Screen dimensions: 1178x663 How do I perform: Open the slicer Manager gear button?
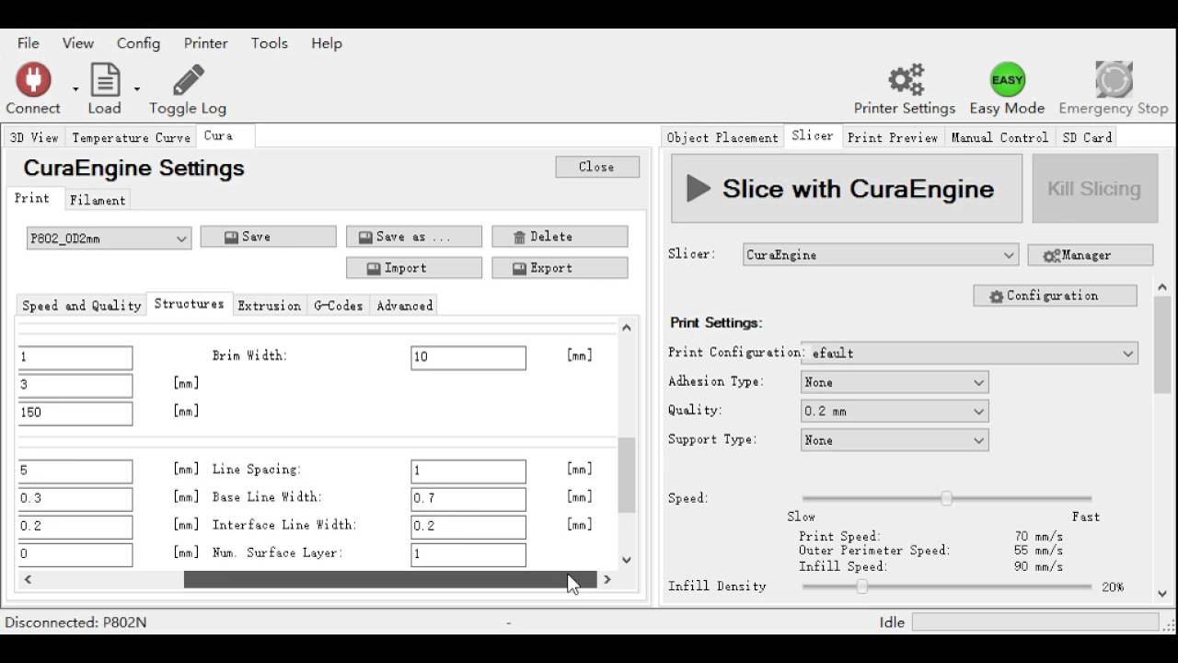click(1091, 255)
